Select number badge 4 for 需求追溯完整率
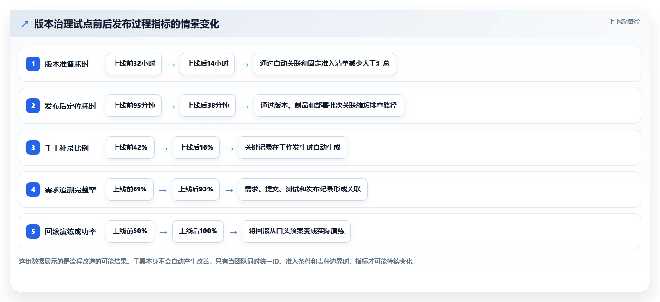Viewport: 660px width, 302px height. click(x=33, y=189)
